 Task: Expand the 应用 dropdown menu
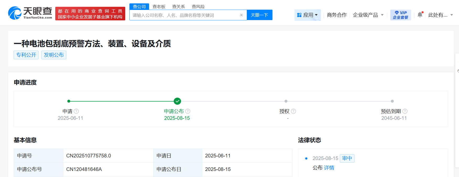point(308,15)
